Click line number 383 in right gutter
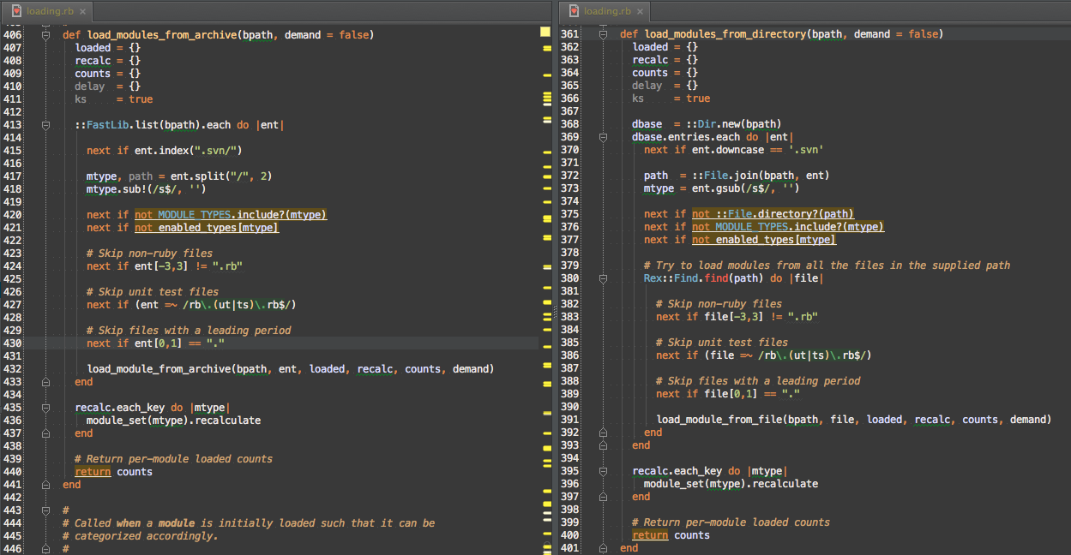 569,317
